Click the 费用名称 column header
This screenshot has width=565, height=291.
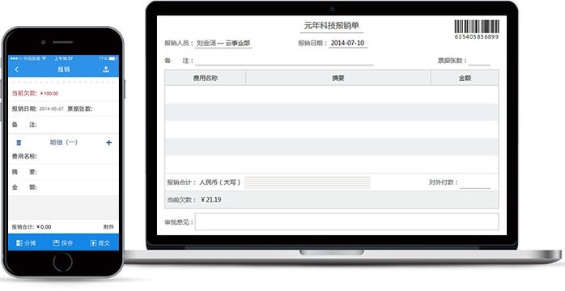[x=206, y=78]
